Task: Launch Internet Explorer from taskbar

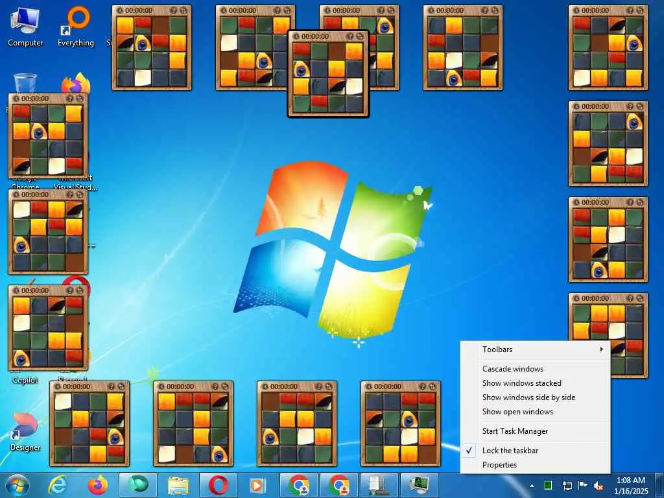Action: point(58,485)
